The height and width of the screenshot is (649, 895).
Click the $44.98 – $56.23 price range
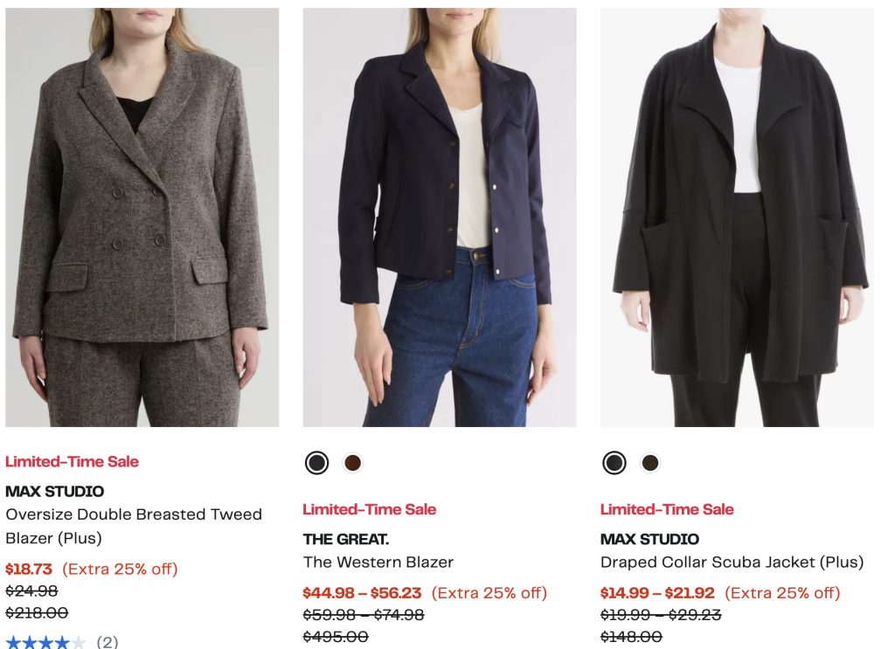point(362,593)
